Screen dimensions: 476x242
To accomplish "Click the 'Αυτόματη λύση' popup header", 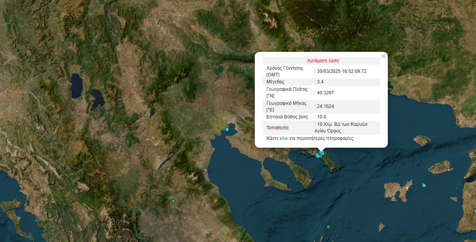I will (x=323, y=61).
